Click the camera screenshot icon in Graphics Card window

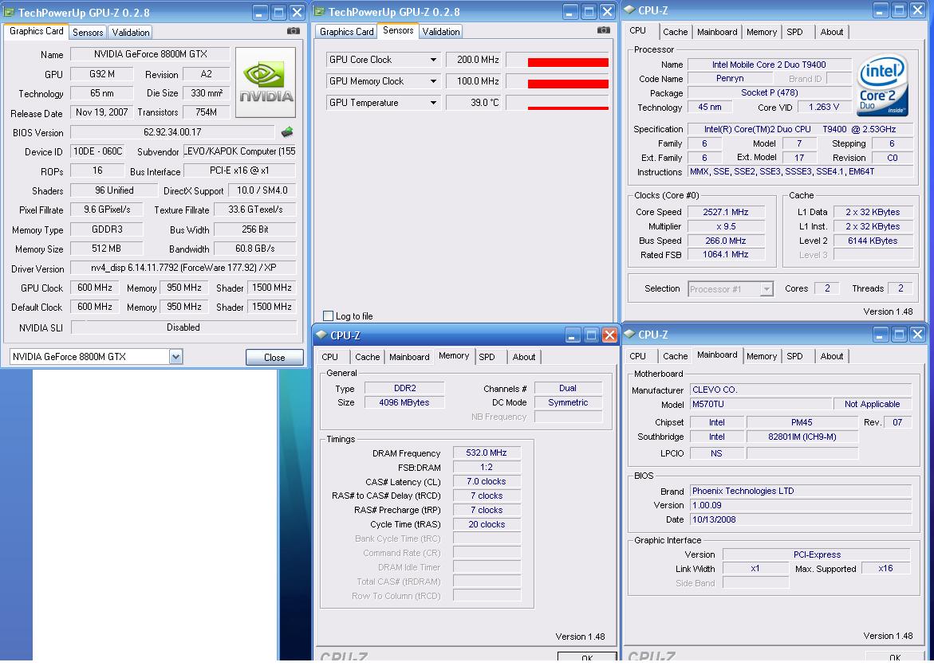[294, 31]
